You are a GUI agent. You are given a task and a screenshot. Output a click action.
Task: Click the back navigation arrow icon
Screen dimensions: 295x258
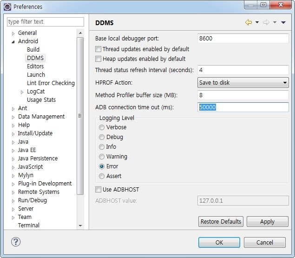249,22
